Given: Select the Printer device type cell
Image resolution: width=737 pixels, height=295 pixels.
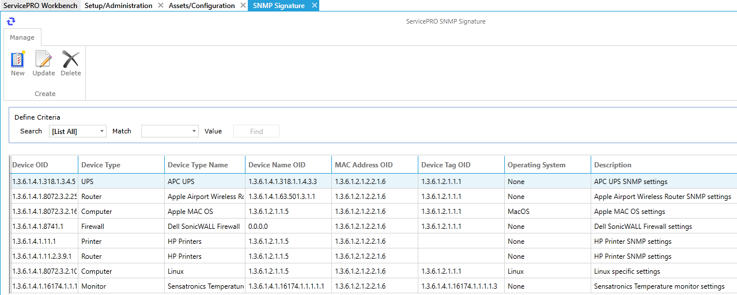Looking at the screenshot, I should tap(121, 241).
